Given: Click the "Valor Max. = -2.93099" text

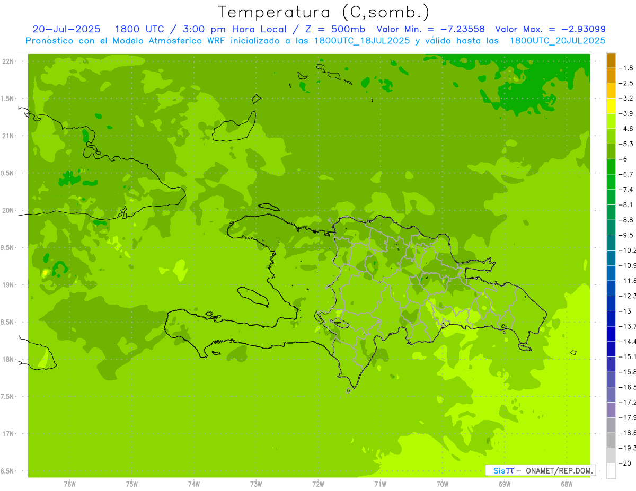Looking at the screenshot, I should [550, 29].
